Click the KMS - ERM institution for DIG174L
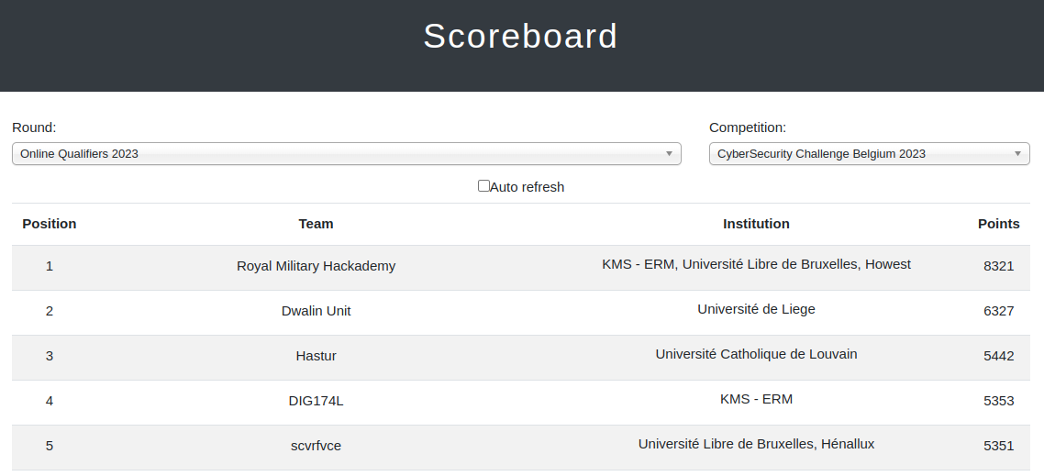1044x476 pixels. (756, 399)
